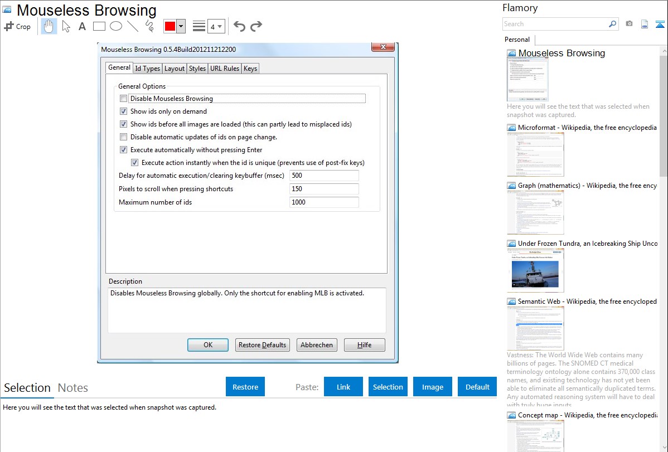This screenshot has width=668, height=452.
Task: Open Under Frozen Tundra ship thumbnail
Action: (x=535, y=270)
